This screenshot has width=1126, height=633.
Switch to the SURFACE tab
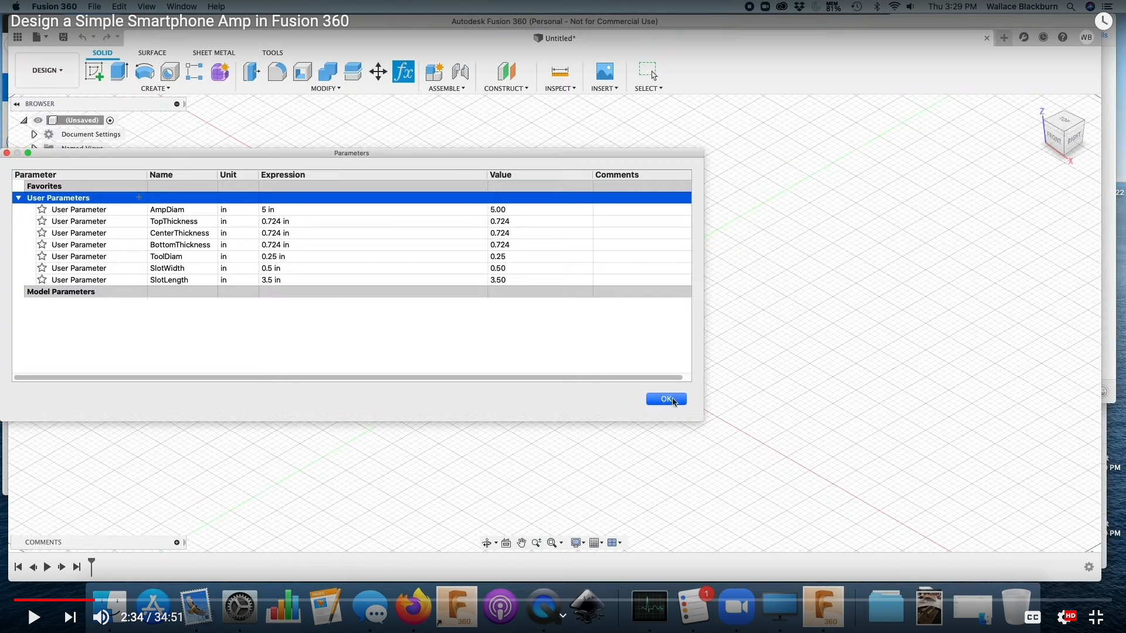152,53
